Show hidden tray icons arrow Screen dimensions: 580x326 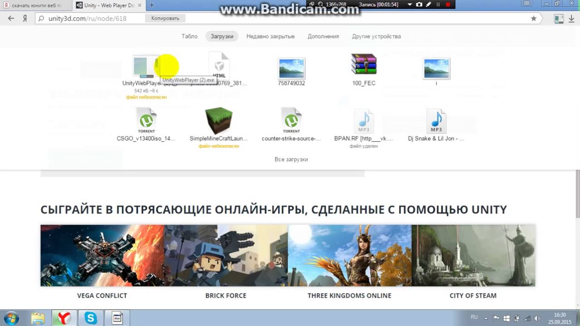coord(486,318)
